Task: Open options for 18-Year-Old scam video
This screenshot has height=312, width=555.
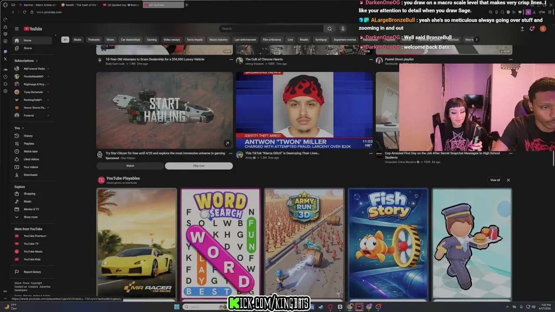Action: [x=231, y=59]
